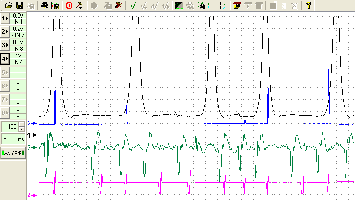355x200 pixels.
Task: Click the grayed A:B+C stop icon
Action: (259, 5)
